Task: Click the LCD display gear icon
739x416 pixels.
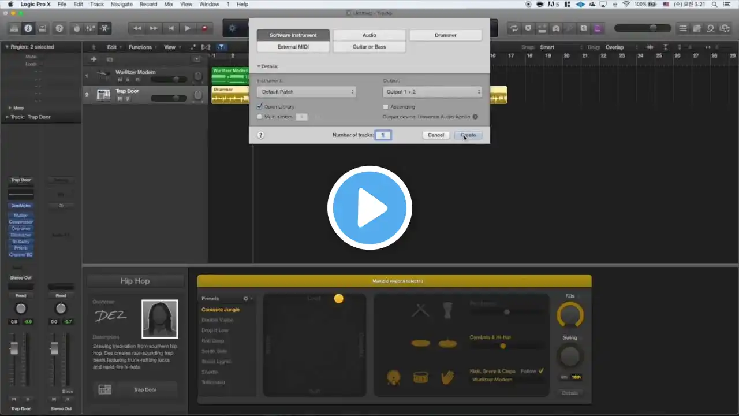Action: [233, 28]
